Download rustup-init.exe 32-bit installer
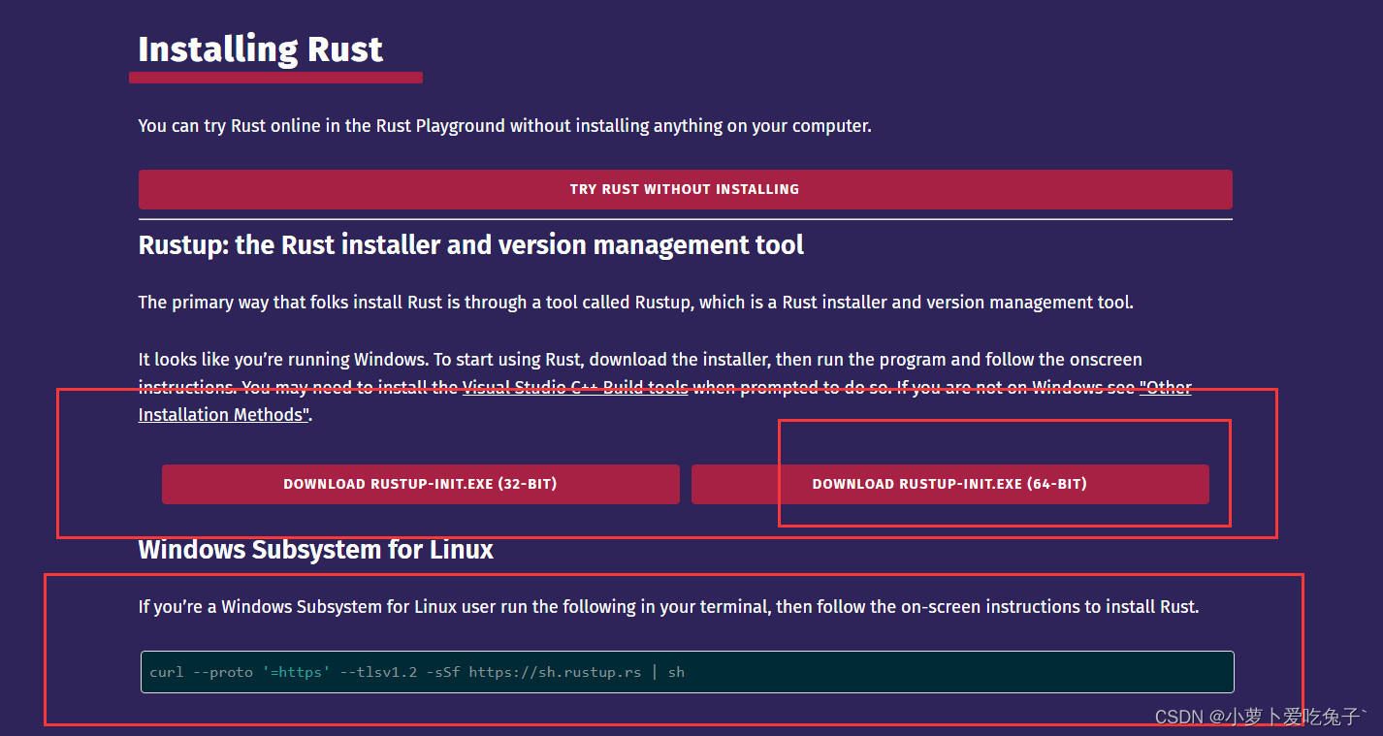This screenshot has width=1383, height=736. (420, 484)
